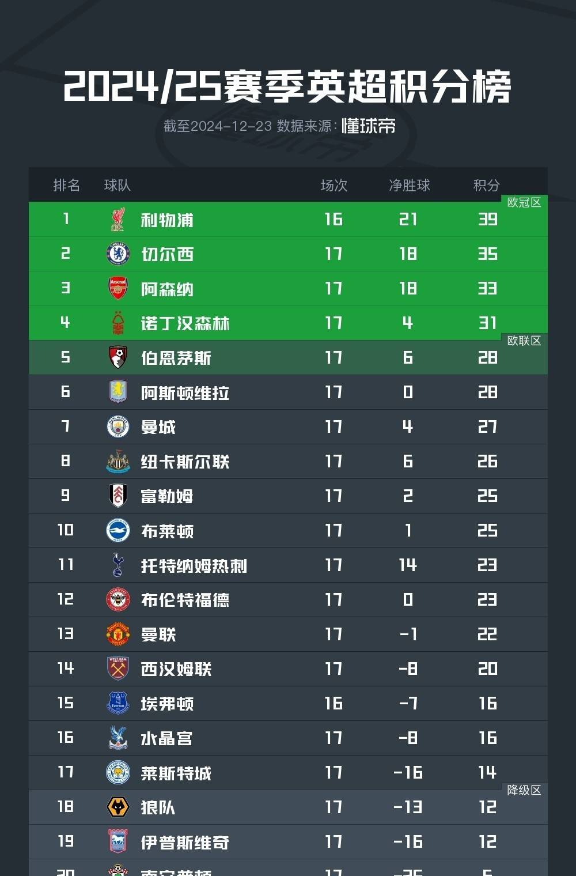Click the Newcastle United crest
Image resolution: width=576 pixels, height=876 pixels.
(118, 462)
